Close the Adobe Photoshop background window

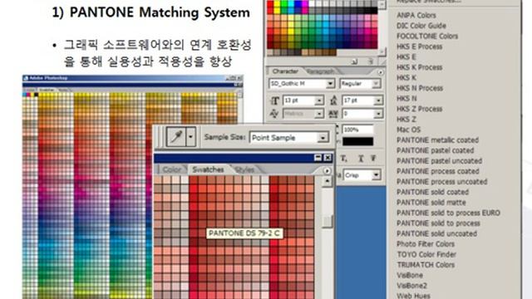(x=240, y=78)
